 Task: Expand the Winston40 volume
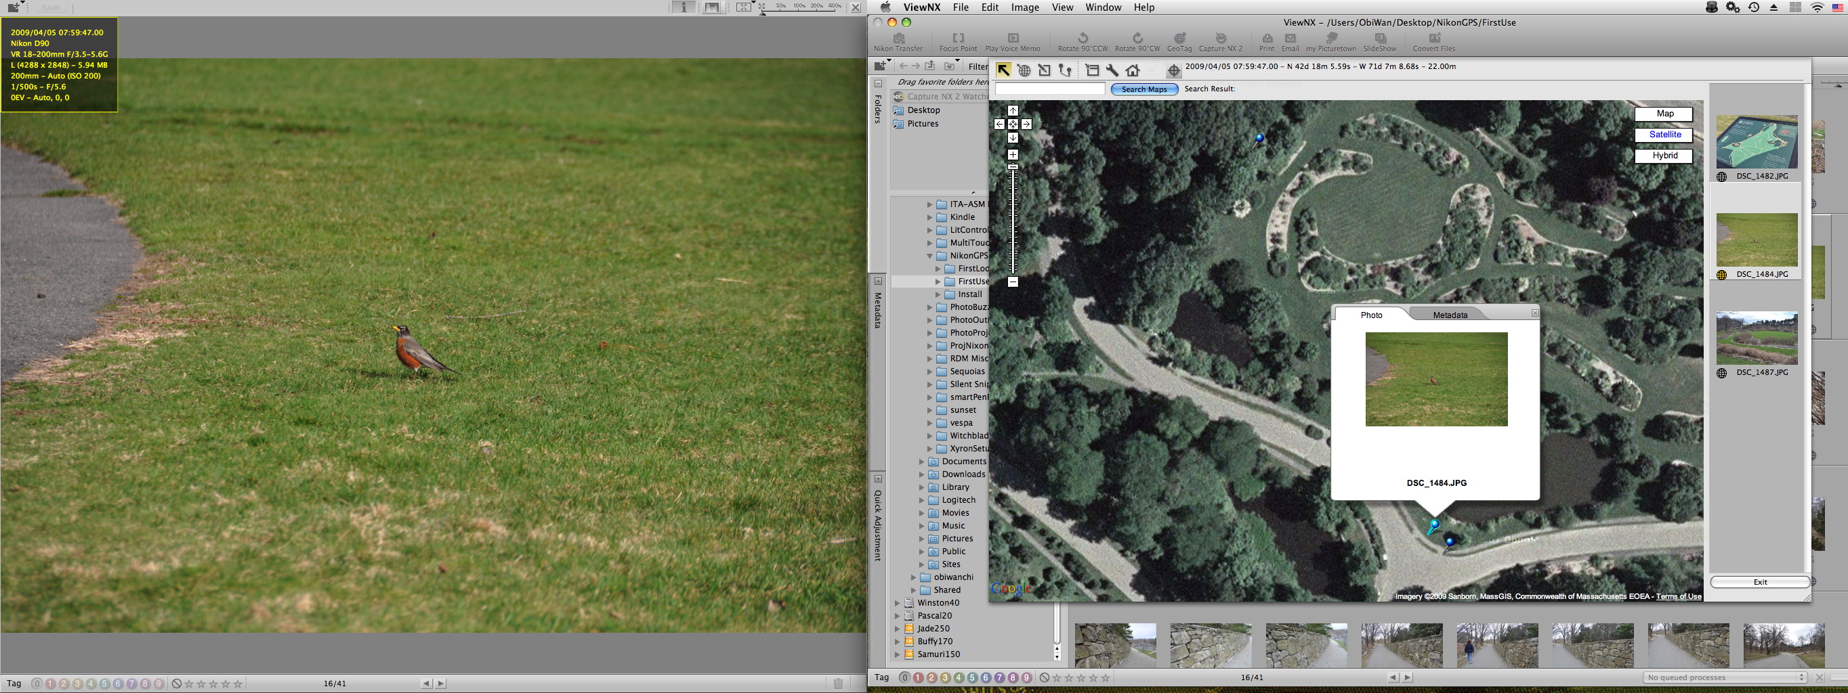pyautogui.click(x=897, y=603)
